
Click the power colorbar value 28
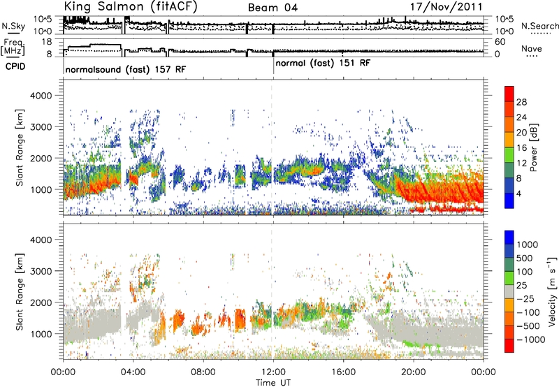tap(521, 102)
